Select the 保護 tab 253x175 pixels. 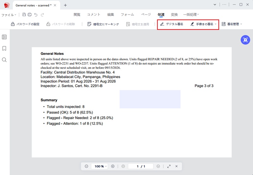(161, 15)
